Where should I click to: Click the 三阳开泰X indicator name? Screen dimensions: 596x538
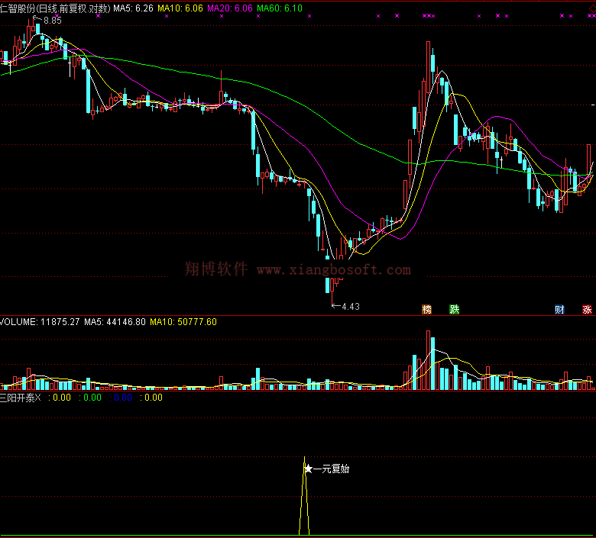pyautogui.click(x=21, y=397)
